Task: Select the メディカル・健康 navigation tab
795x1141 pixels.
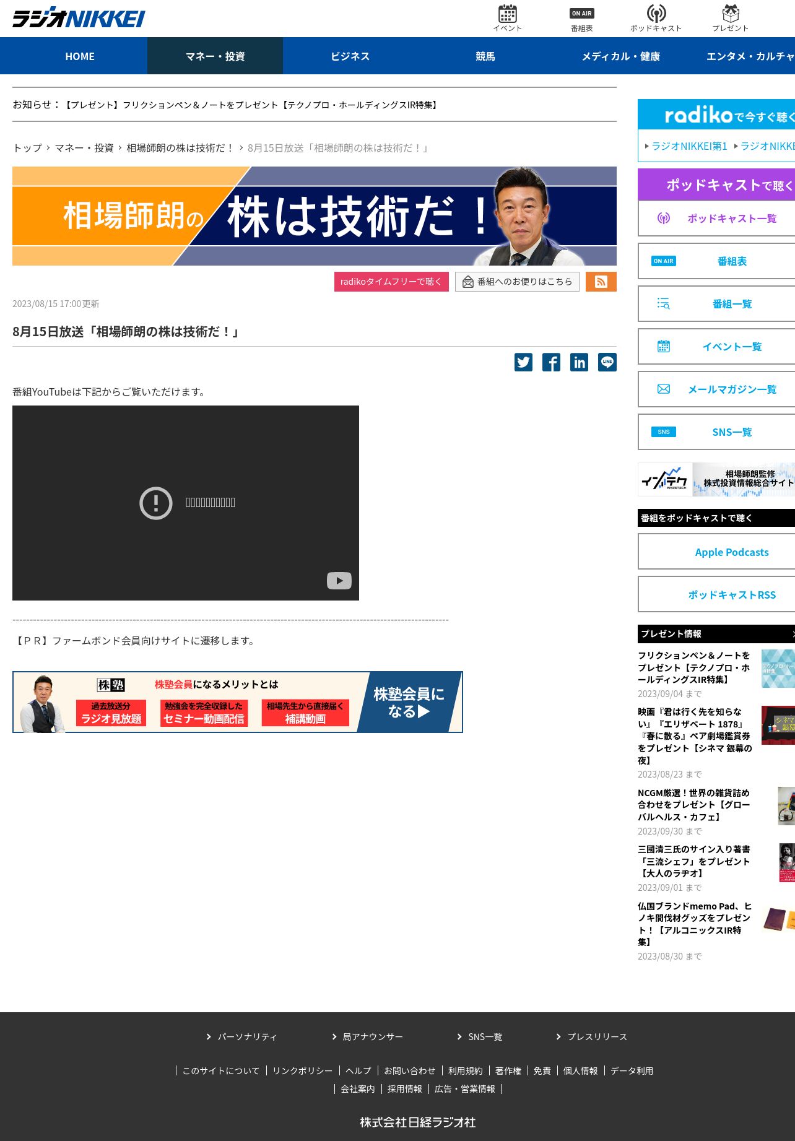Action: 620,56
